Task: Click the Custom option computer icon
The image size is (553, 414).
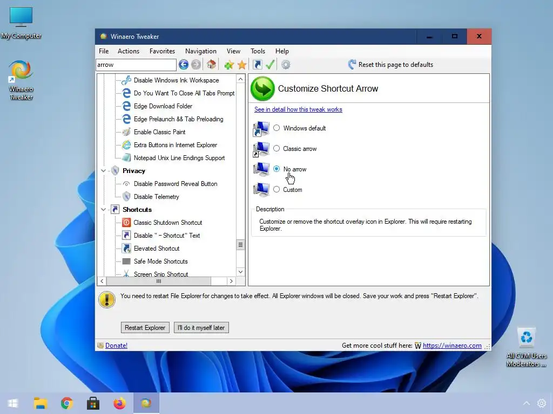Action: [261, 190]
